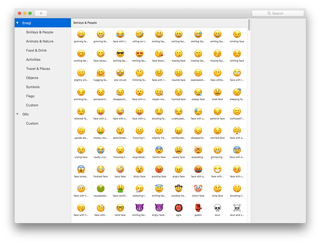This screenshot has width=320, height=244.
Task: Pick the money-mouth face emoji
Action: click(101, 130)
